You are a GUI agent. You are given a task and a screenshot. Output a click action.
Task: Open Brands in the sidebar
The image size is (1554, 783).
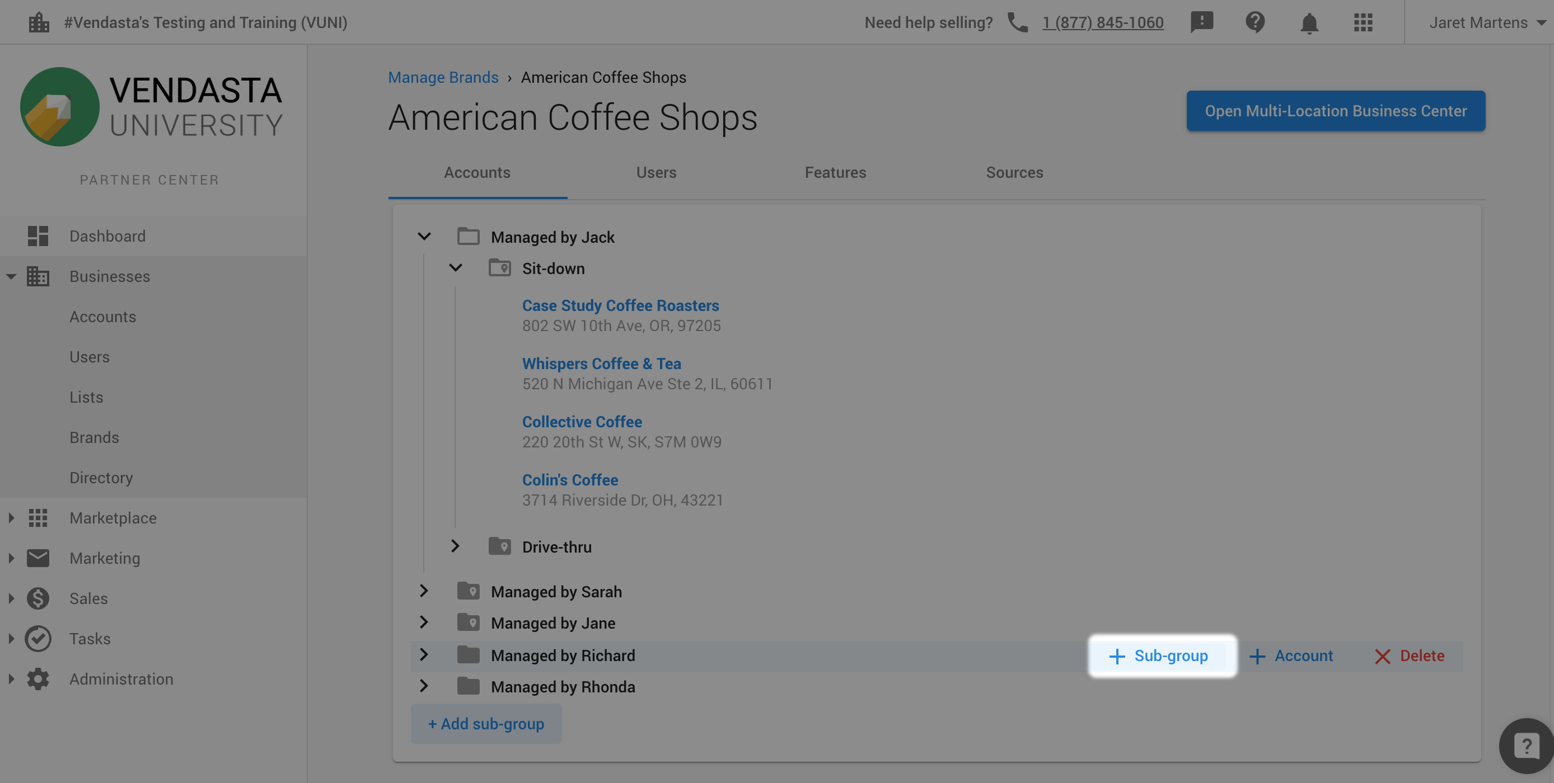click(94, 437)
